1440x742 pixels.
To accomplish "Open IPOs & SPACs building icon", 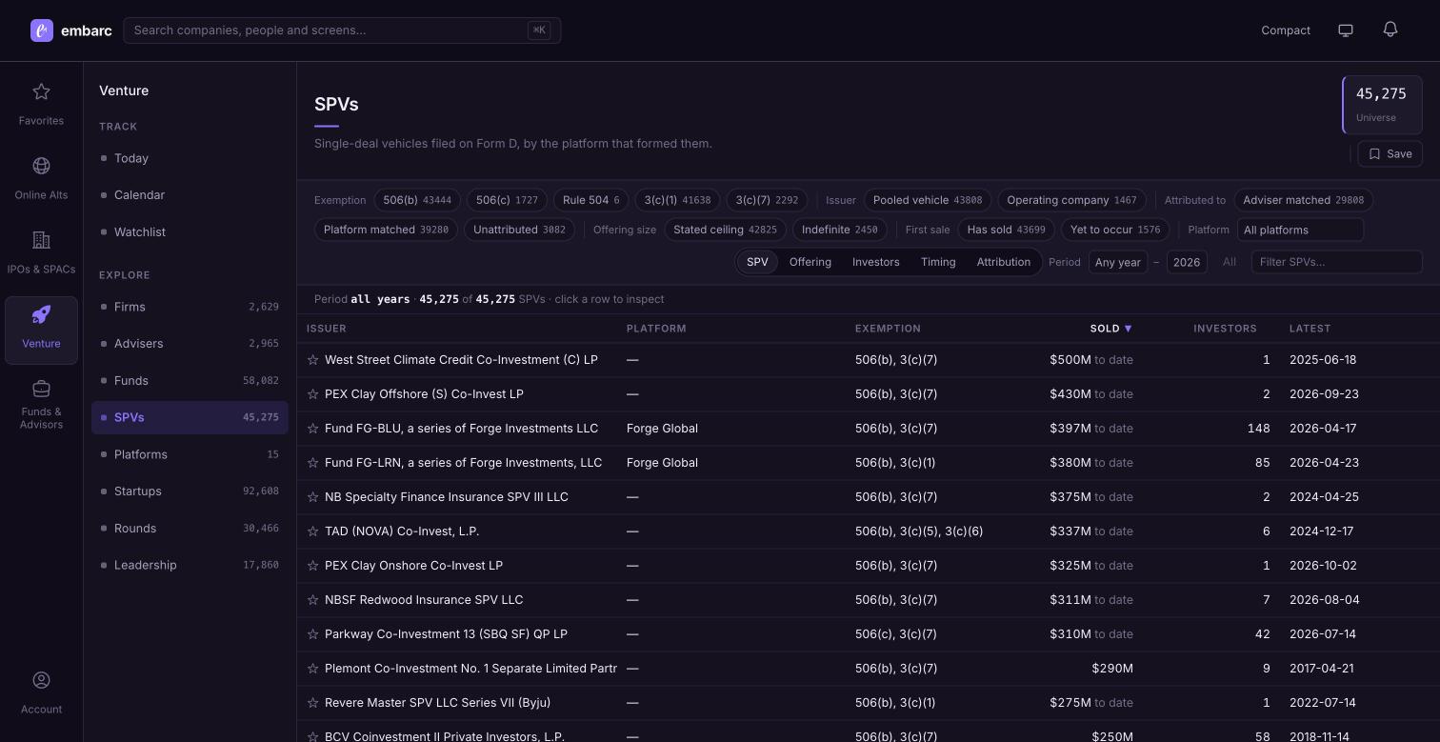I will [41, 240].
